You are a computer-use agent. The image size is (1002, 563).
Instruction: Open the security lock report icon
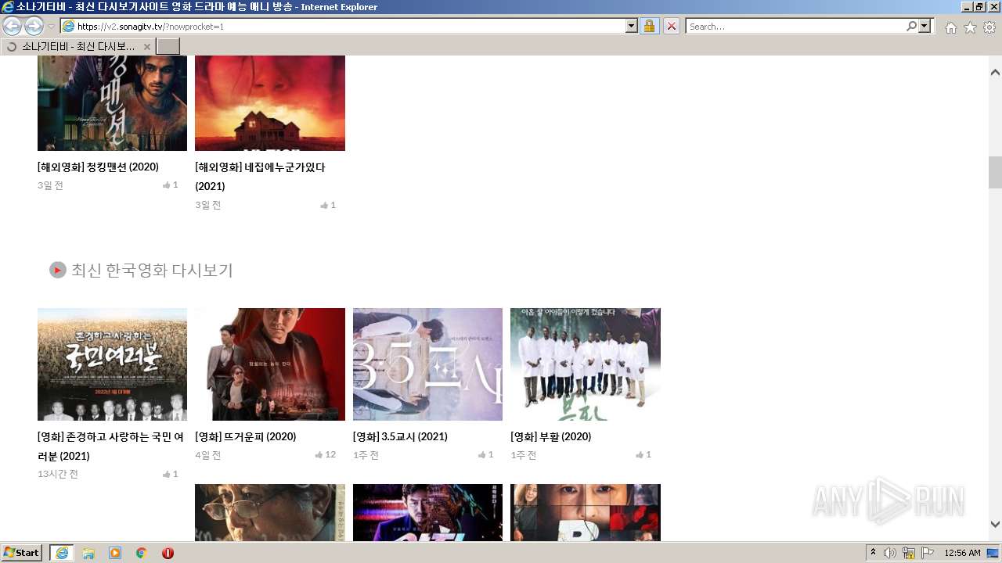click(649, 26)
